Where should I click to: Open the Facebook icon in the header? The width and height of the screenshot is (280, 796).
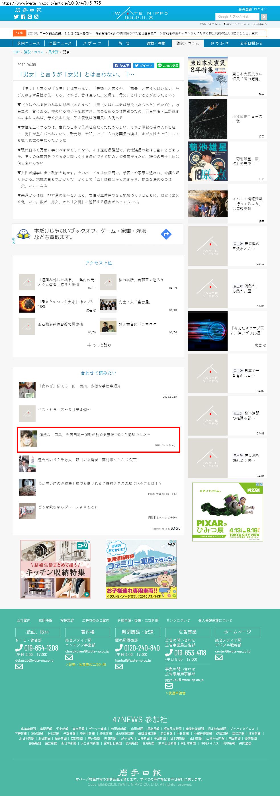click(23, 17)
